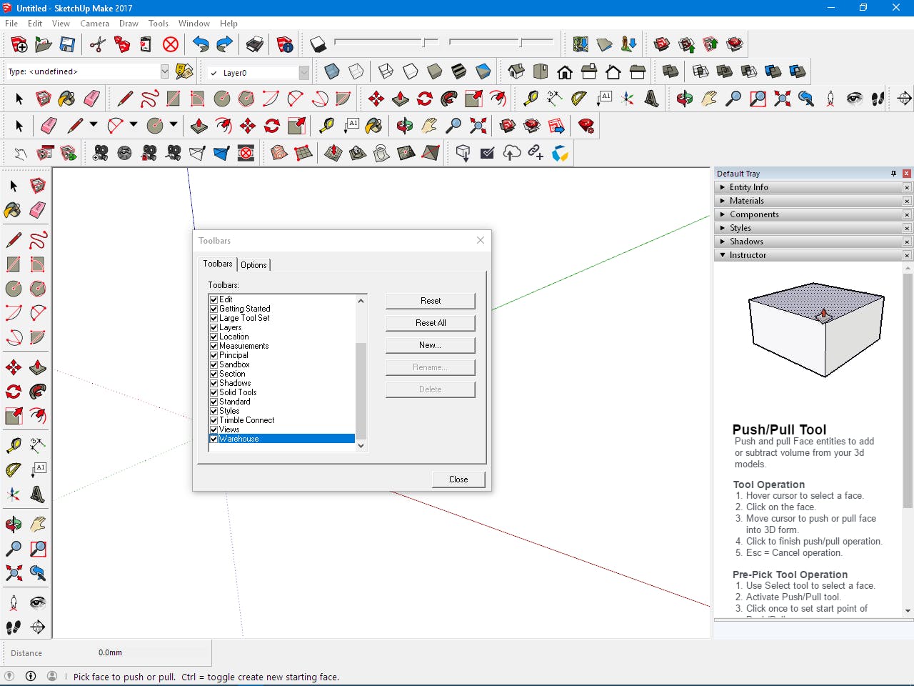Viewport: 914px width, 686px height.
Task: Switch to the Front view house icon
Action: 565,71
